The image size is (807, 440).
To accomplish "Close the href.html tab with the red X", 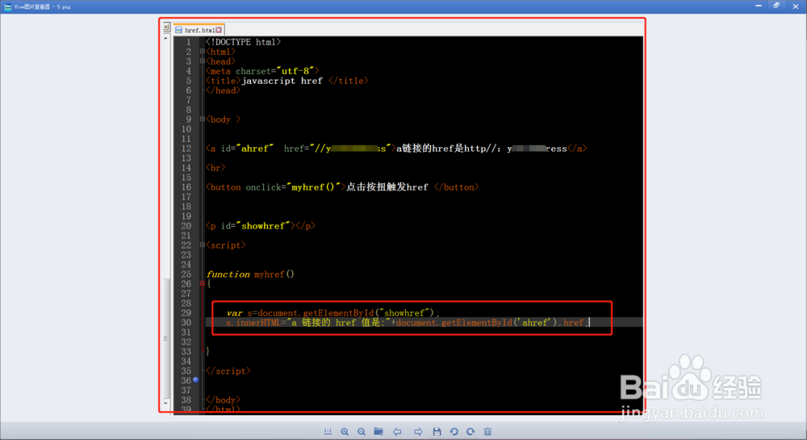I will 219,30.
